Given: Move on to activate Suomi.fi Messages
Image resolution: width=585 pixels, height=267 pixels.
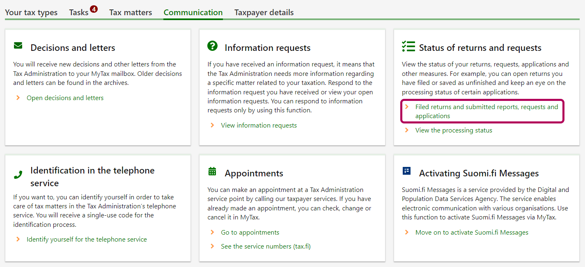Looking at the screenshot, I should [472, 233].
